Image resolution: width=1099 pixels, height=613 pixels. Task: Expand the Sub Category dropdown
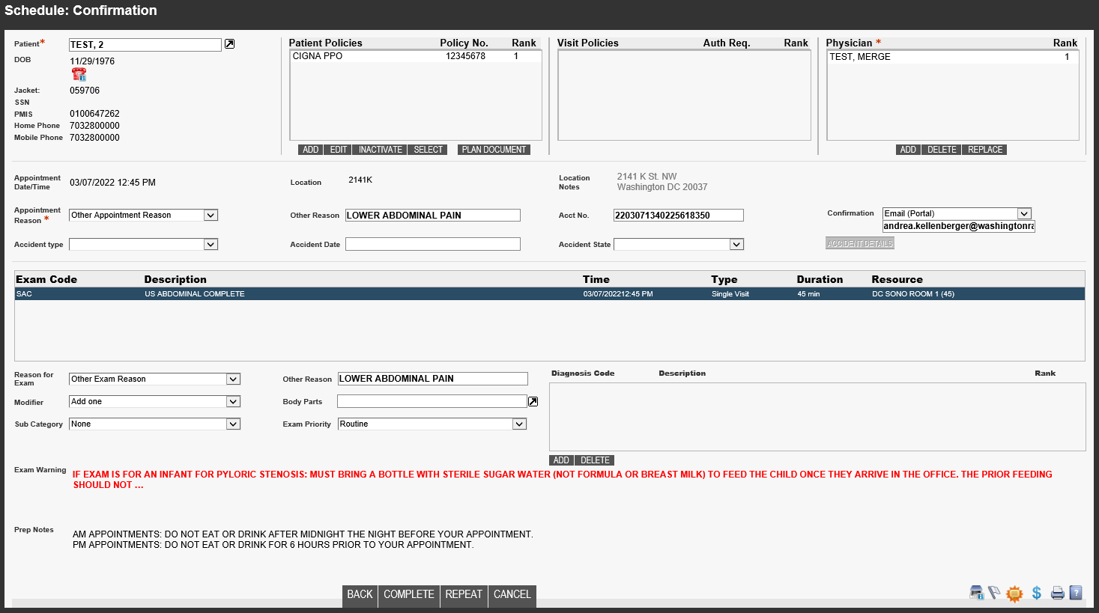coord(233,424)
